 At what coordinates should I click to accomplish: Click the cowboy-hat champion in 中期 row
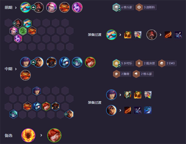point(51,62)
